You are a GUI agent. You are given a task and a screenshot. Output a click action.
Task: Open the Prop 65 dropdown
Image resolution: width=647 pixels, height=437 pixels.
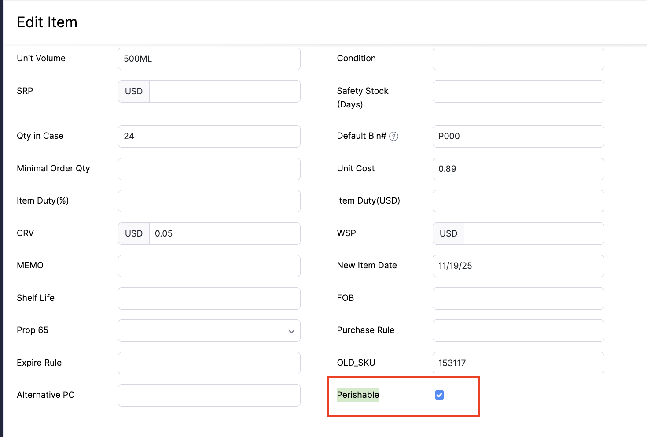[209, 331]
